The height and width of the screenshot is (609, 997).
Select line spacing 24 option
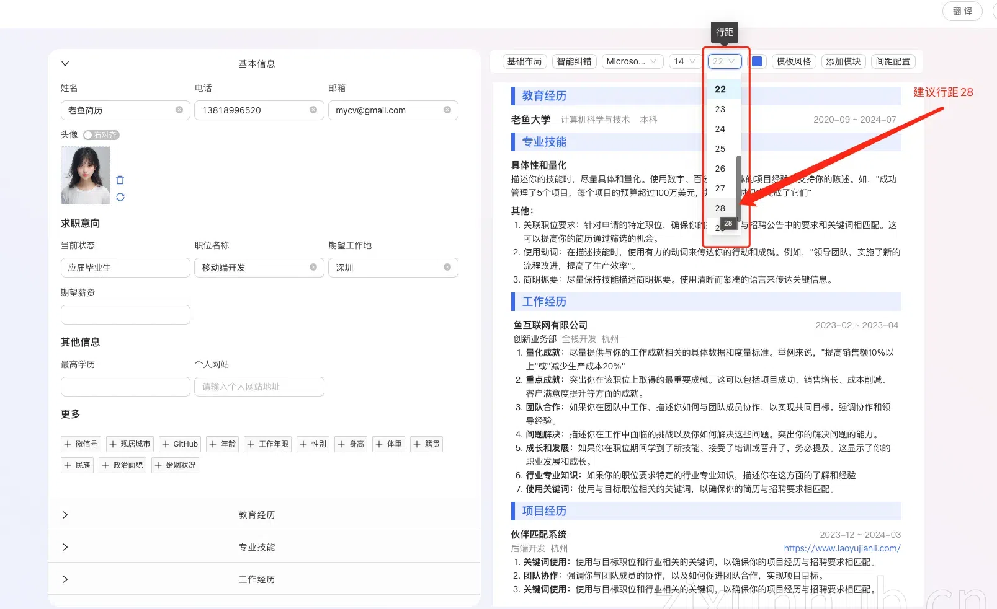[x=722, y=129]
